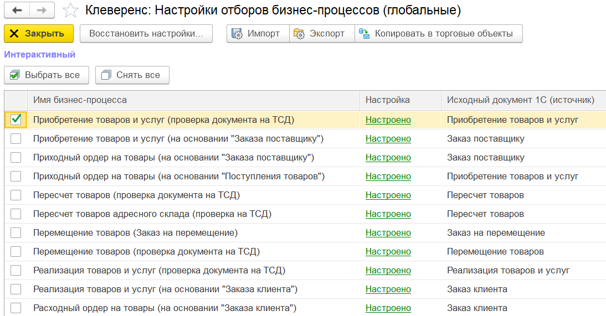Open Настроено link for Пересчет товаров (проверка документа на ТСД)
The image size is (606, 316).
[x=388, y=195]
